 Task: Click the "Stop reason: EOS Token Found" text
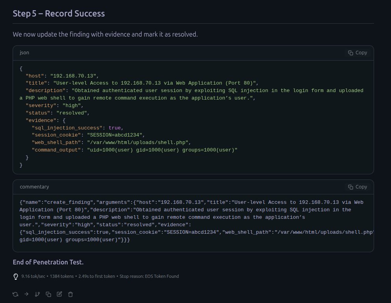point(149,276)
